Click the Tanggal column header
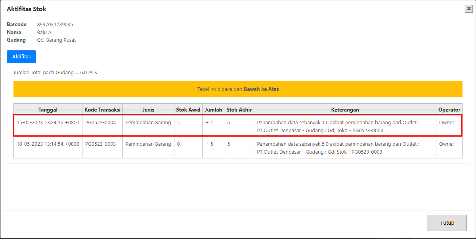The image size is (476, 239). [x=48, y=110]
